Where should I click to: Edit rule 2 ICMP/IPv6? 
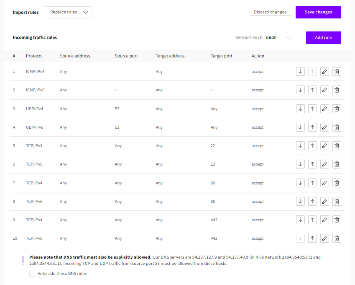pyautogui.click(x=324, y=90)
